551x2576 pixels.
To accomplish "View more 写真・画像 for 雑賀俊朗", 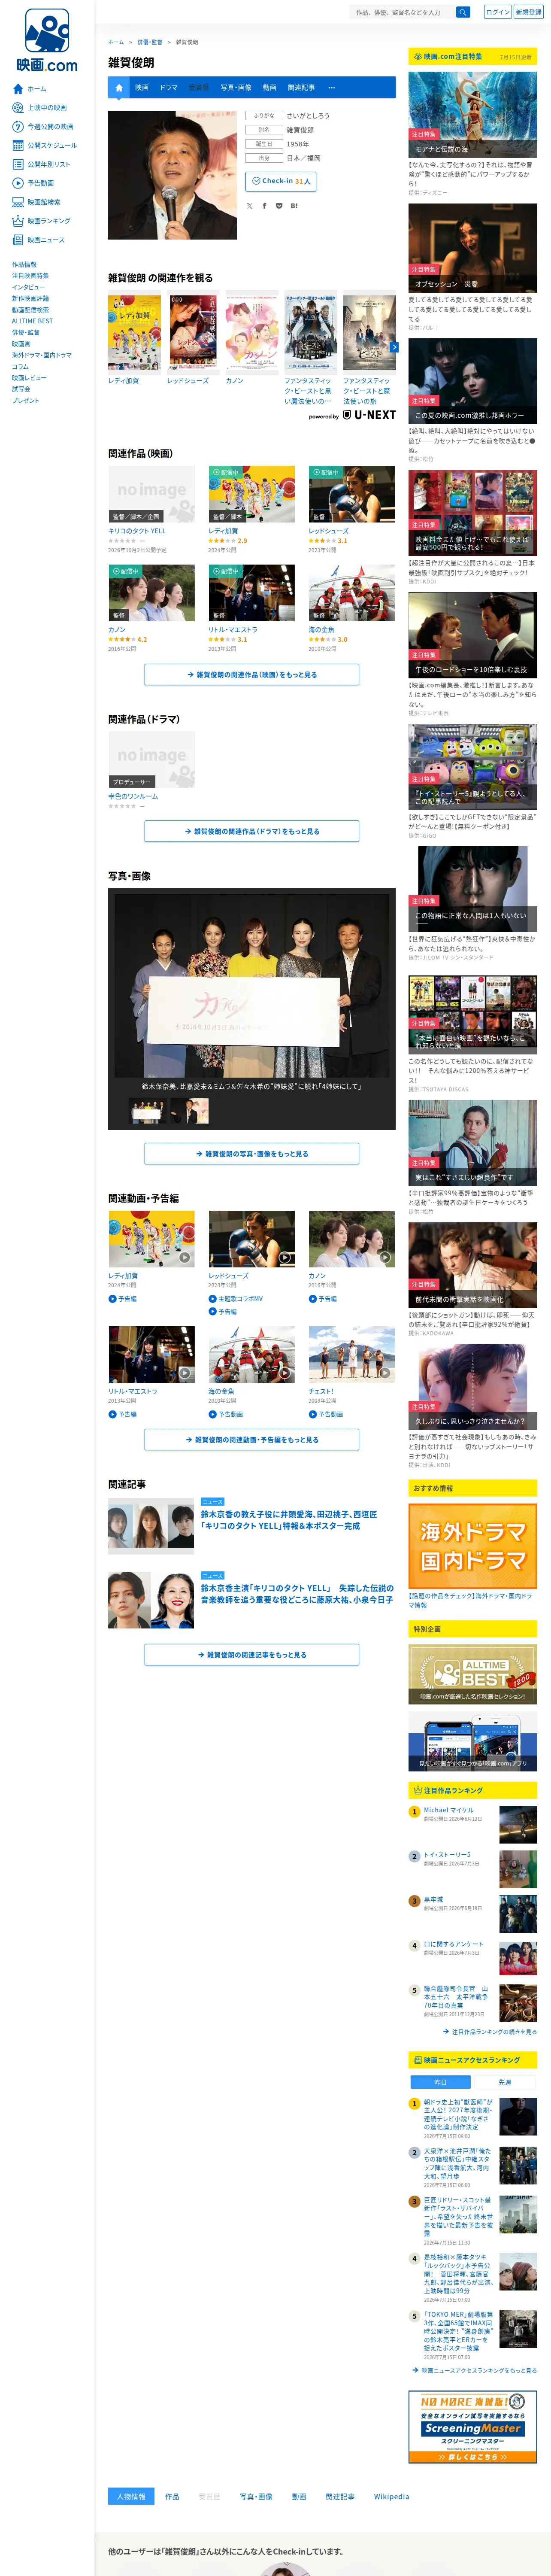I will (x=252, y=1153).
